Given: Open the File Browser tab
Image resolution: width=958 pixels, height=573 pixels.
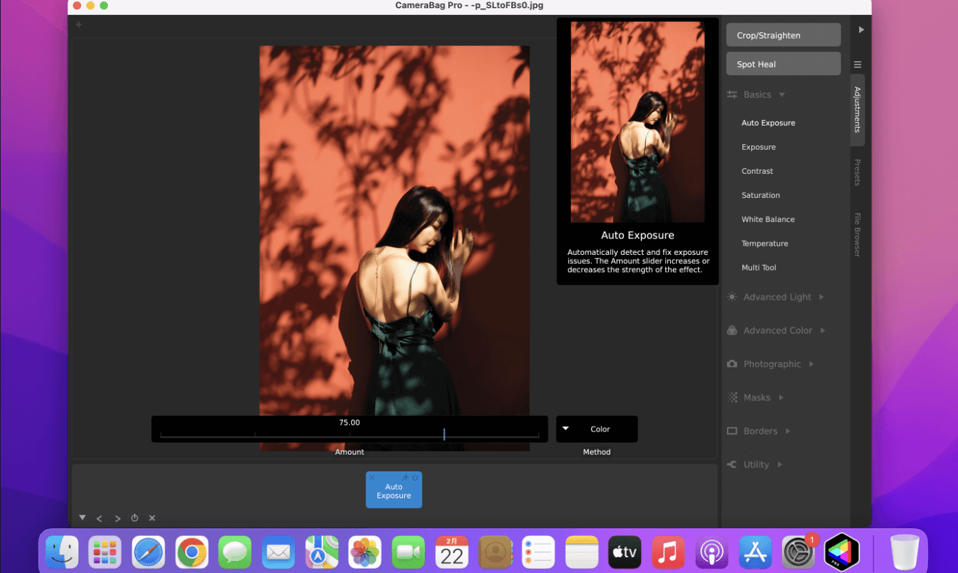Looking at the screenshot, I should [857, 234].
